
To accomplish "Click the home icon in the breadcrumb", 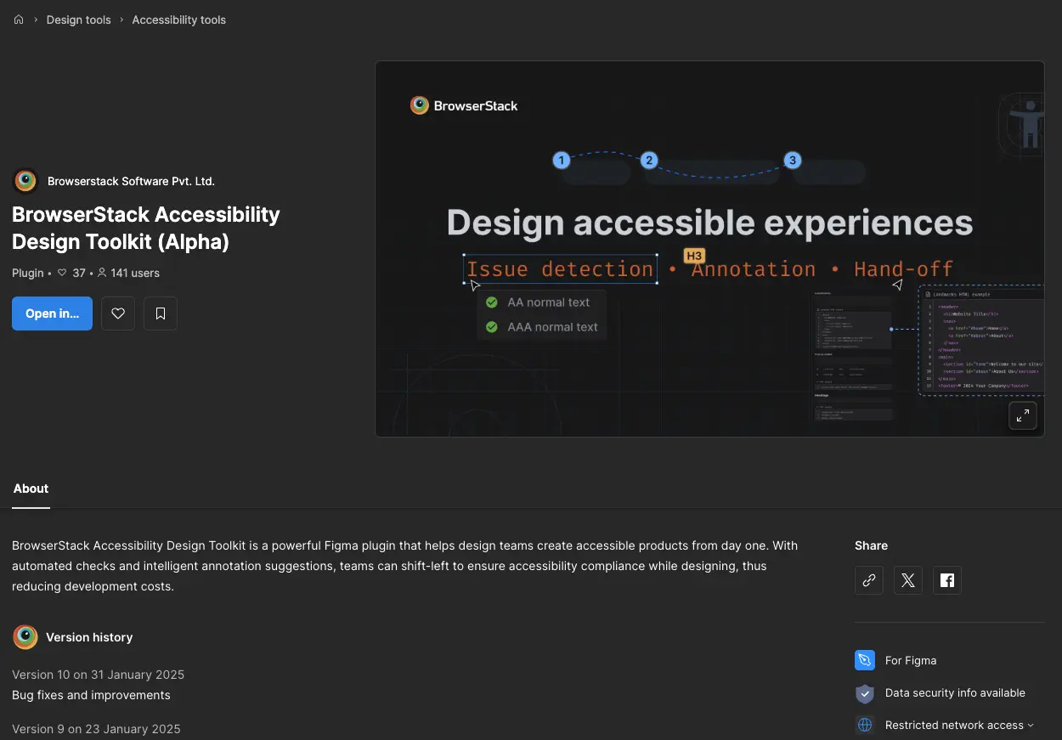I will [x=19, y=19].
